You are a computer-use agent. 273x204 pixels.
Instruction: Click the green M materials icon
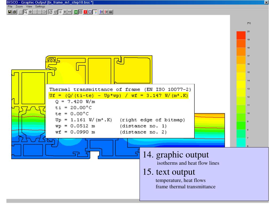click(76, 12)
